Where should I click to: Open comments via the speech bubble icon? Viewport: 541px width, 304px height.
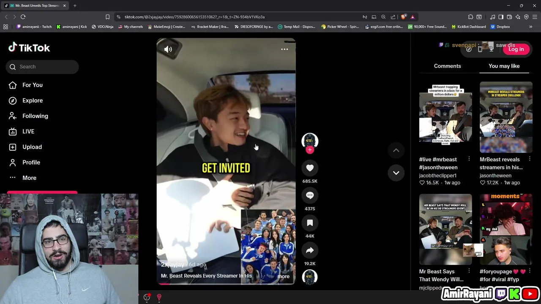click(310, 195)
